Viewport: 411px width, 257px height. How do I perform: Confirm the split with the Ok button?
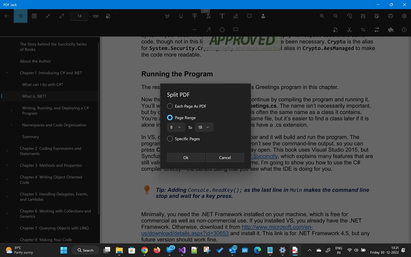(x=185, y=157)
